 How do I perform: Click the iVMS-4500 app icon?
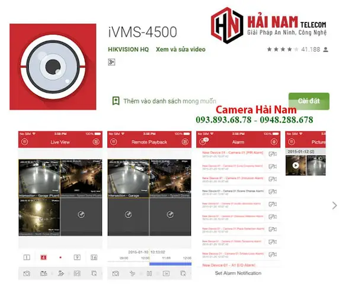coord(53,67)
